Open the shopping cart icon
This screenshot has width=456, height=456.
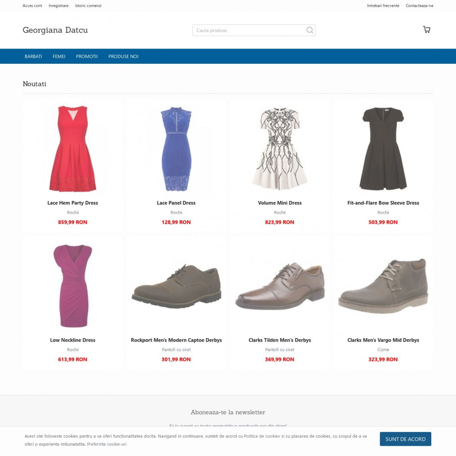tap(426, 30)
